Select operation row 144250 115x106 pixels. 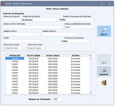pos(47,73)
